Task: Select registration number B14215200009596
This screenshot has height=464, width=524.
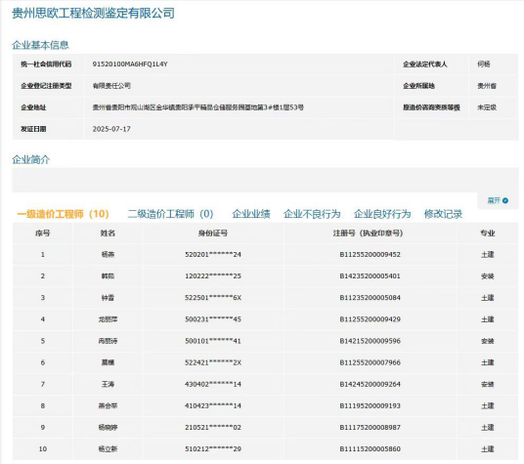Action: [x=370, y=341]
